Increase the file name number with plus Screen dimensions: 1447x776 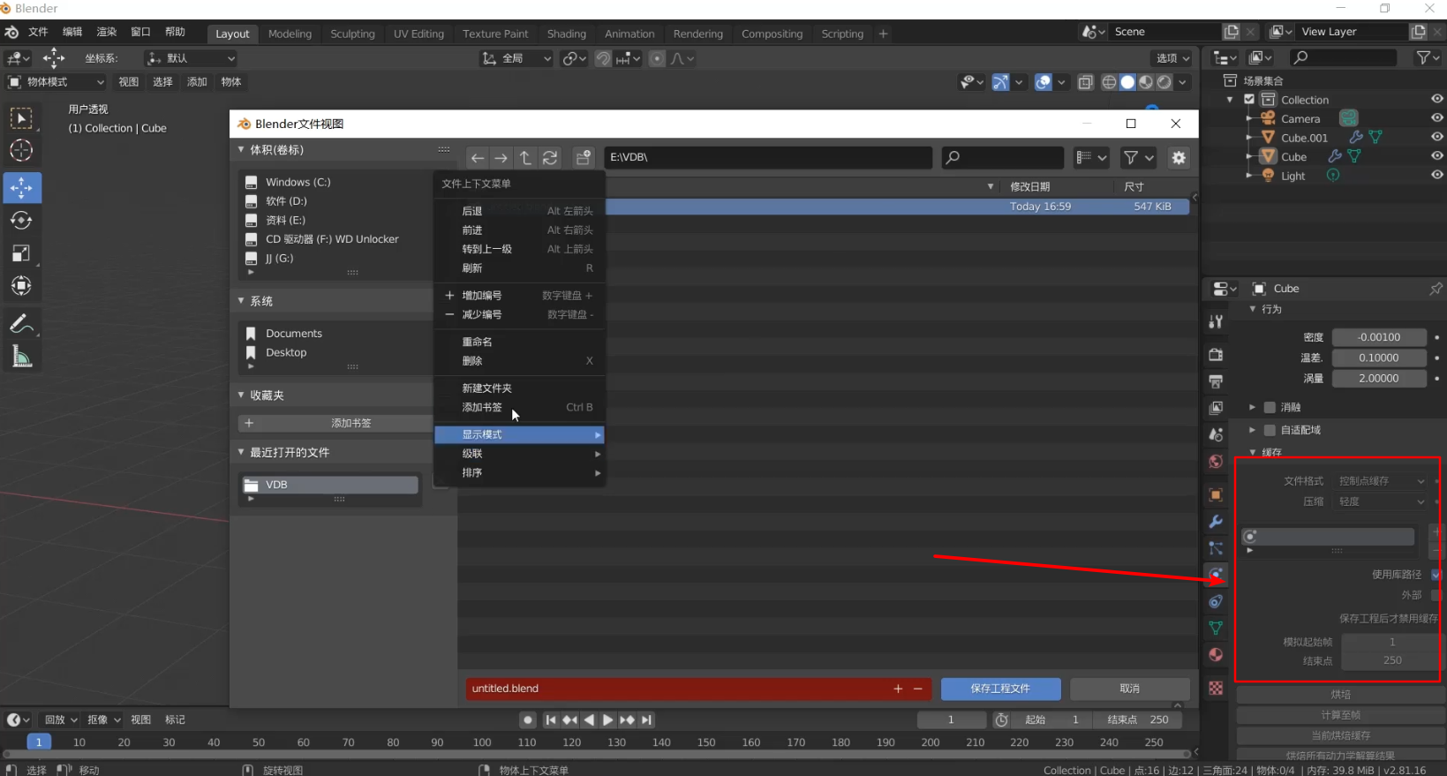click(x=898, y=689)
